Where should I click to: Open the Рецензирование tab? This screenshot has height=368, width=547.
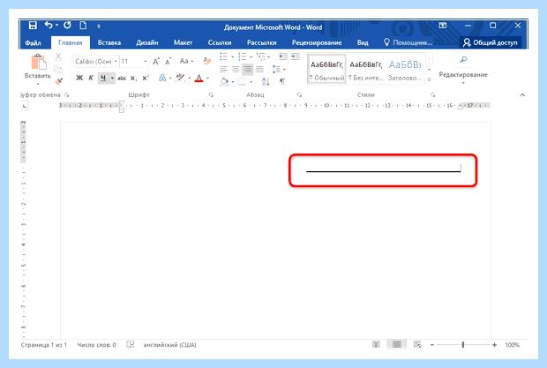(x=317, y=42)
